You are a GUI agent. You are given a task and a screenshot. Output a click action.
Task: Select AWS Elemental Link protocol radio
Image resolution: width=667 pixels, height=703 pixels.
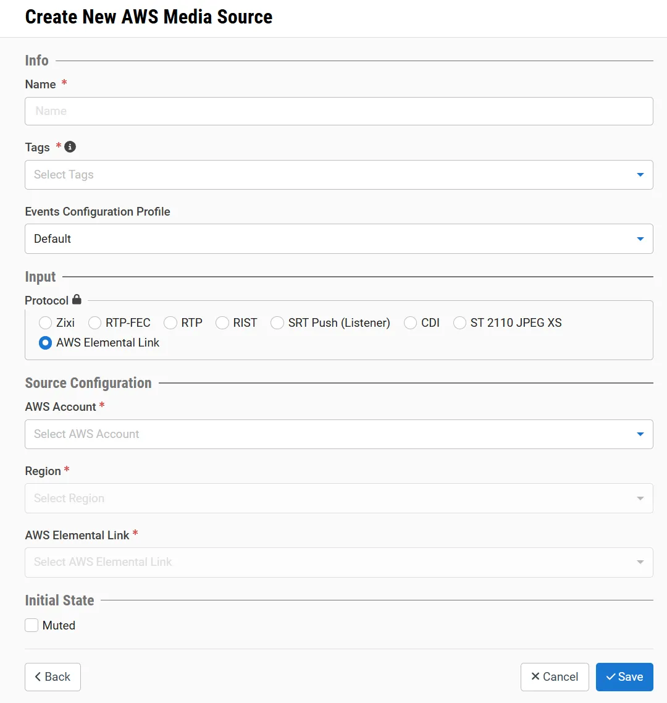pos(45,343)
